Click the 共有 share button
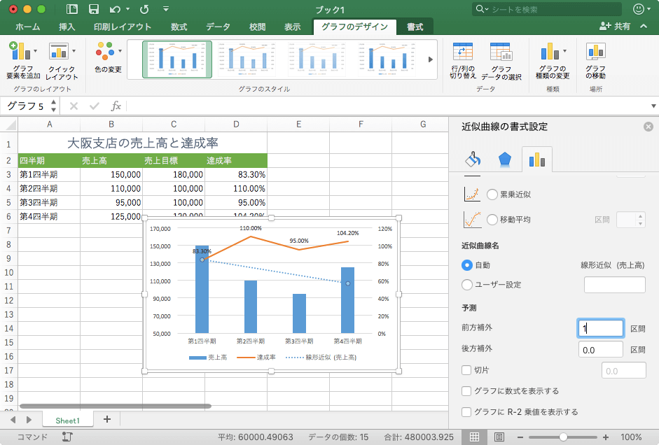 point(615,27)
